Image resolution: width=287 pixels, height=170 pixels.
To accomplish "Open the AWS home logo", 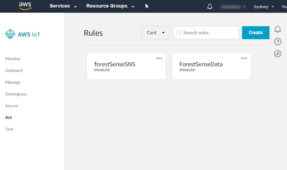I will [25, 6].
